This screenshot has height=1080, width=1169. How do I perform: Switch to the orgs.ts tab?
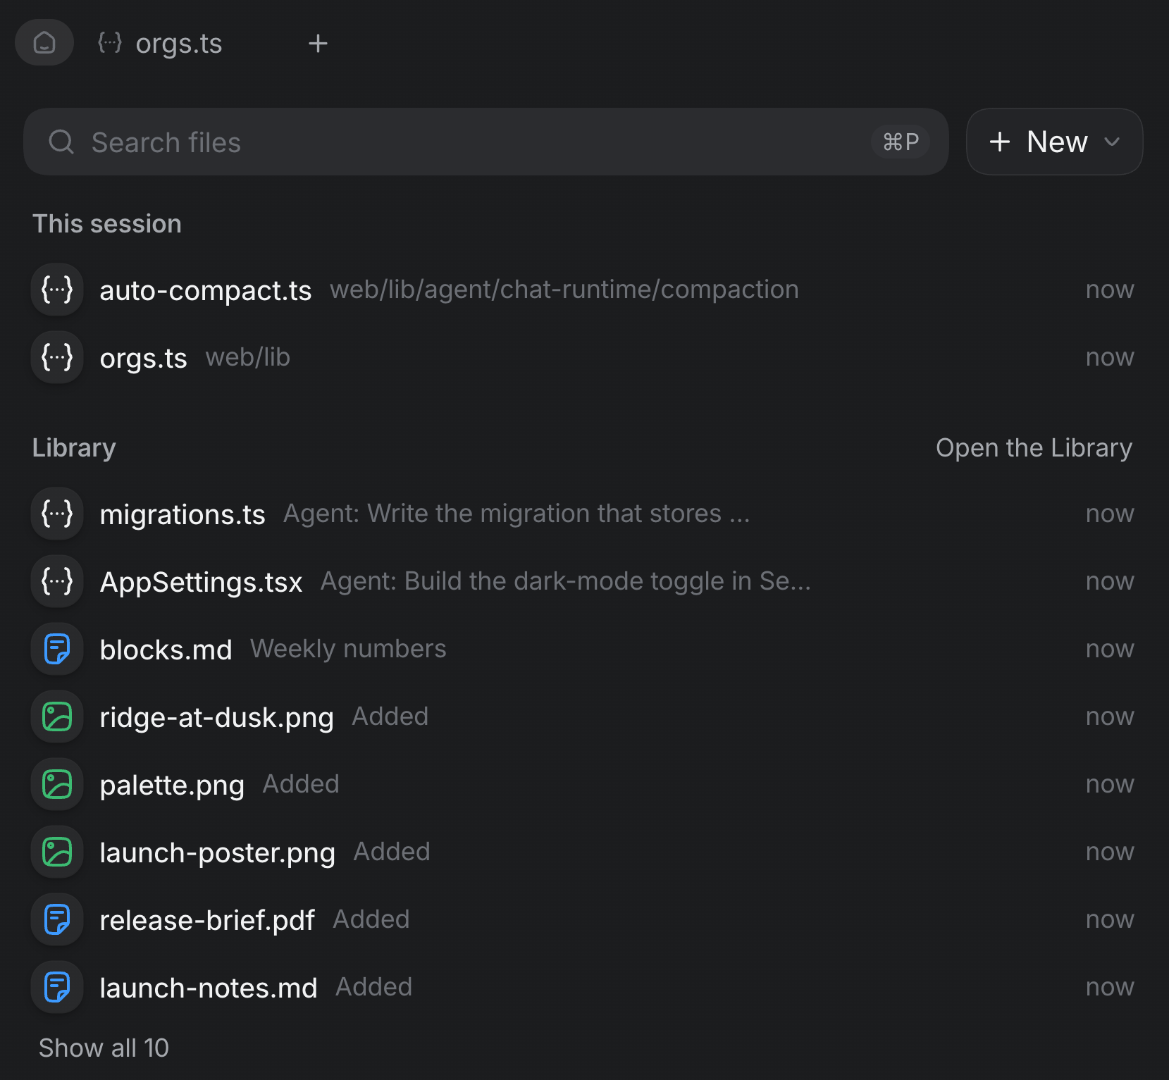(161, 44)
